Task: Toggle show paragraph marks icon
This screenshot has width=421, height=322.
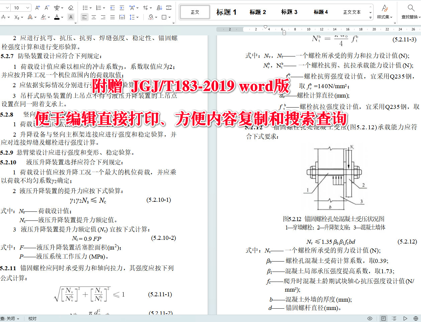Action: tap(169, 8)
